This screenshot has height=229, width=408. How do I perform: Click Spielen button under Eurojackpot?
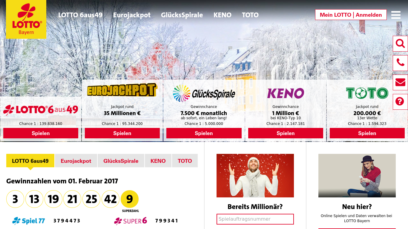[122, 133]
